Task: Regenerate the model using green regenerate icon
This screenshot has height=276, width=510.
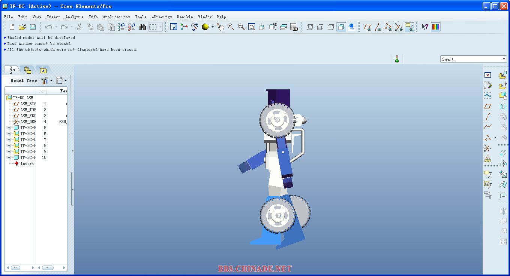Action: (x=121, y=27)
